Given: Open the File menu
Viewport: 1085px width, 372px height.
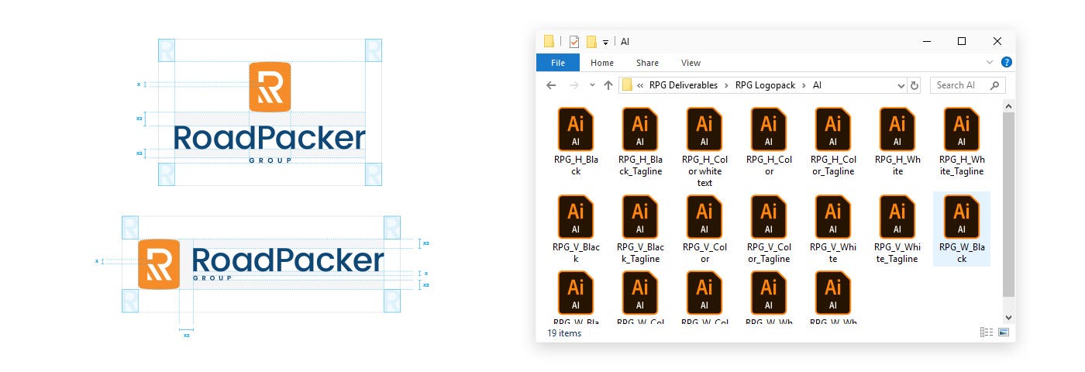Looking at the screenshot, I should [x=558, y=63].
